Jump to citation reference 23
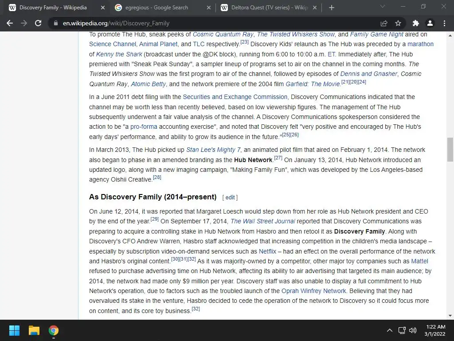Screen dimensions: 454x341 point(244,42)
